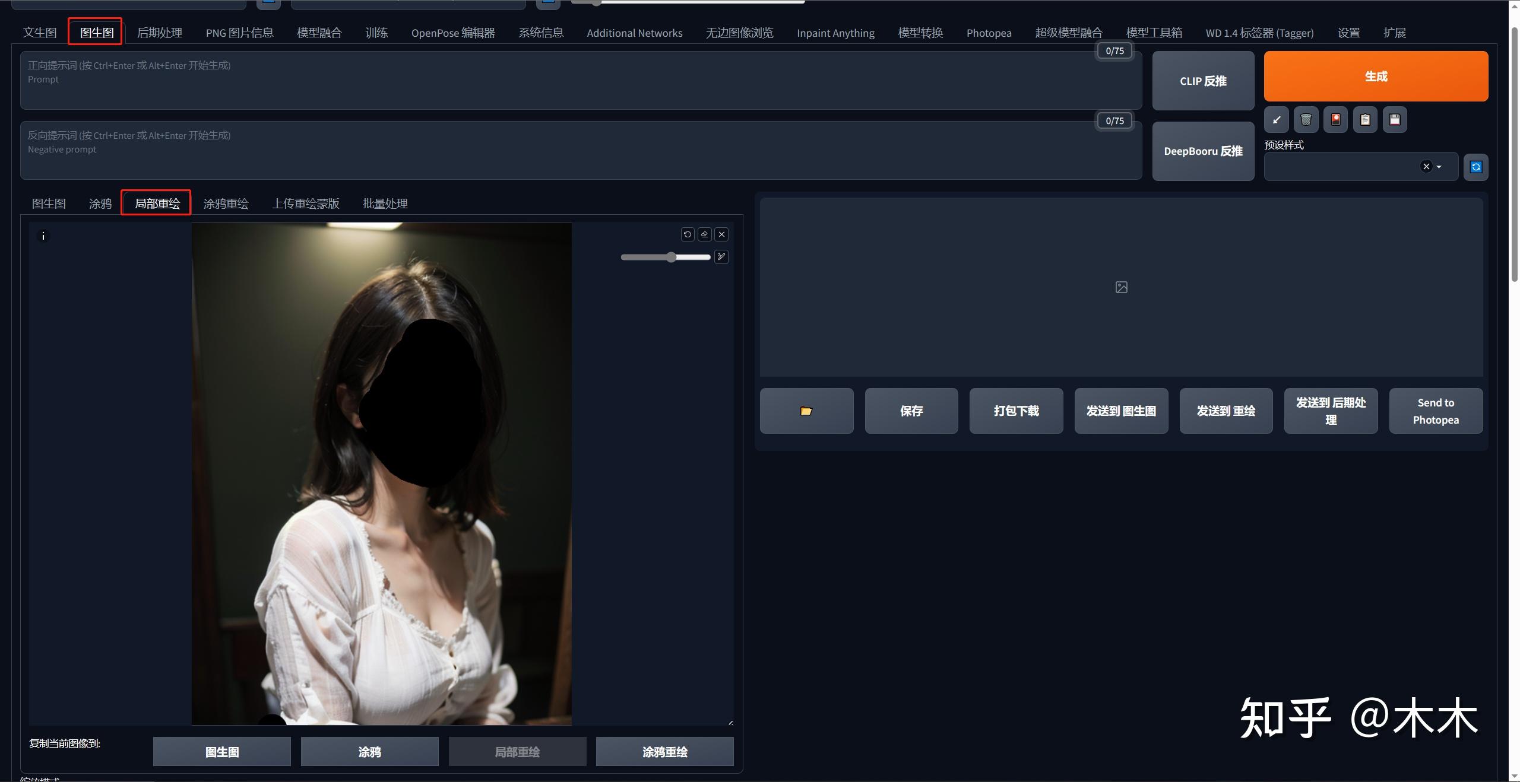Click the CLIP 反推 button
The height and width of the screenshot is (782, 1520).
pos(1203,81)
